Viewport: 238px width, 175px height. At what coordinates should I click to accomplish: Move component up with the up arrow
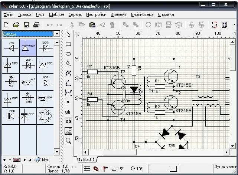tap(25, 160)
